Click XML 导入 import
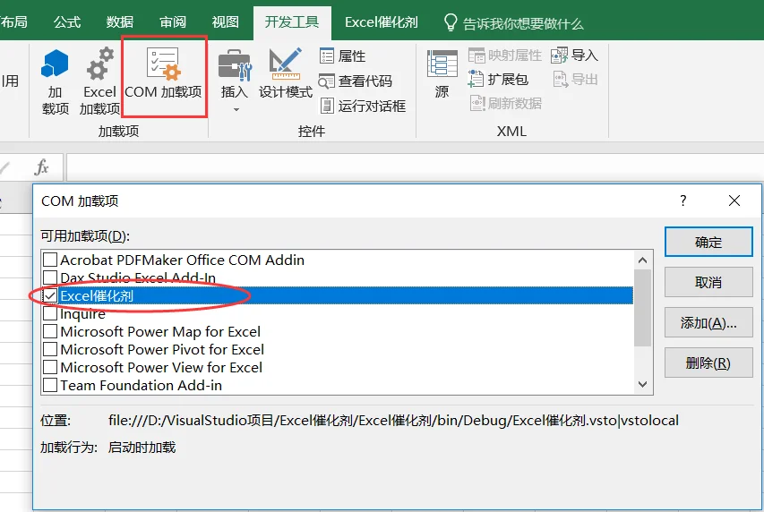The image size is (764, 512). [574, 55]
